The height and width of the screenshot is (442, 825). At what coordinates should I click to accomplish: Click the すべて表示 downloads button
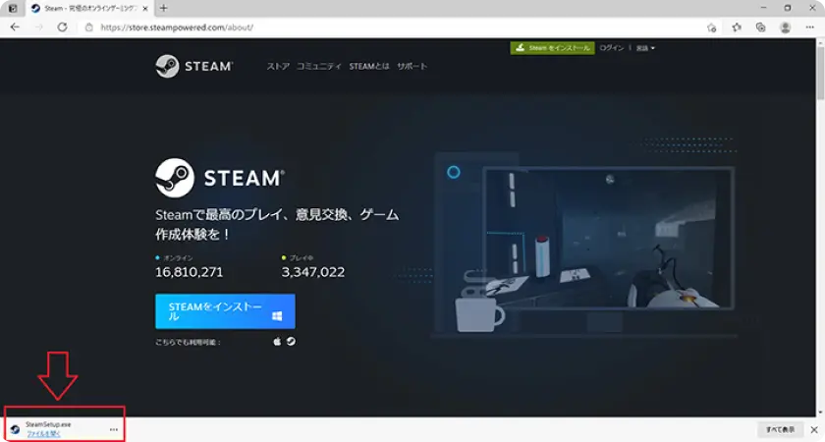[x=780, y=430]
